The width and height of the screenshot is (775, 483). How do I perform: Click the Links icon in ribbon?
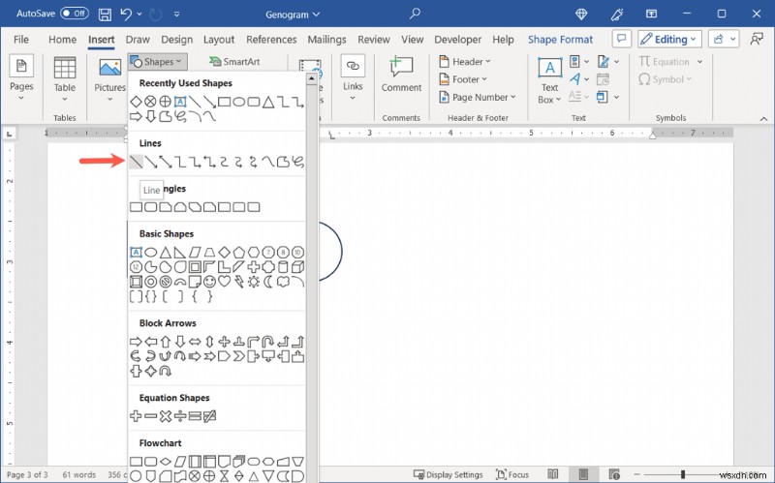pyautogui.click(x=353, y=66)
